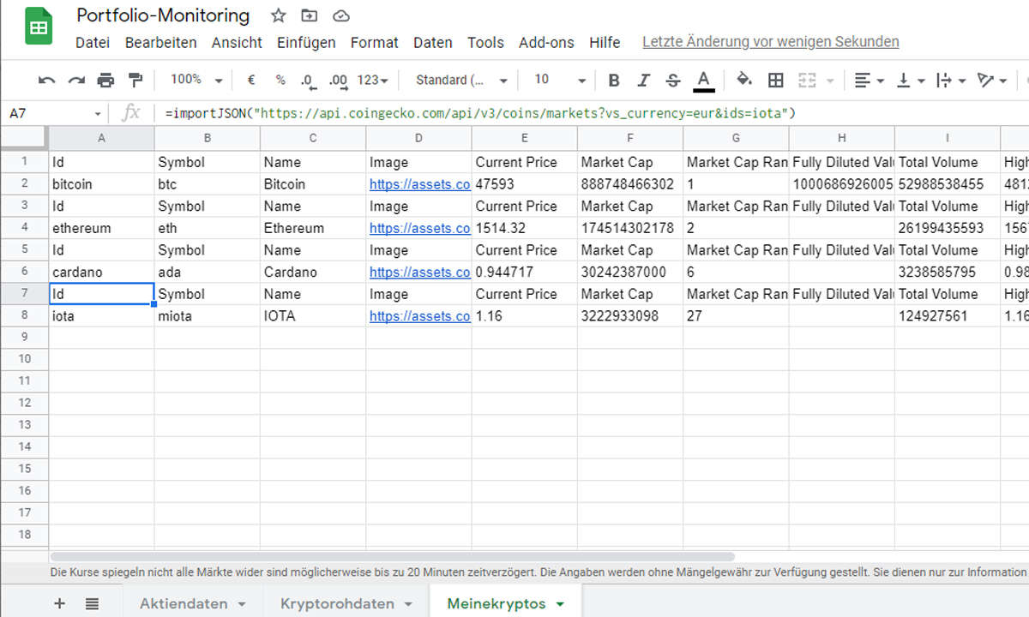
Task: Select the cell with 0.944717
Action: click(524, 273)
